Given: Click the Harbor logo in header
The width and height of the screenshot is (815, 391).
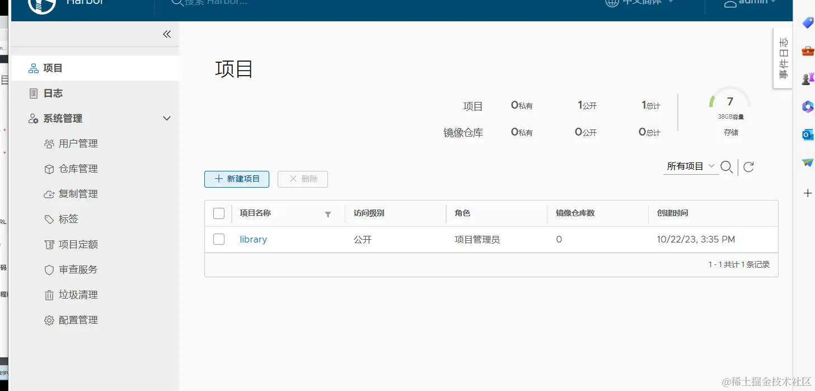Looking at the screenshot, I should pyautogui.click(x=42, y=4).
